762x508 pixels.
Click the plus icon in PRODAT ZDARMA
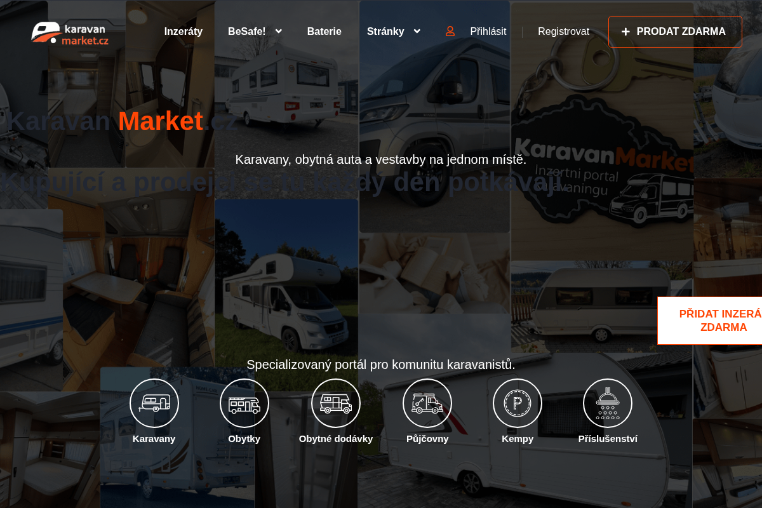pos(625,32)
